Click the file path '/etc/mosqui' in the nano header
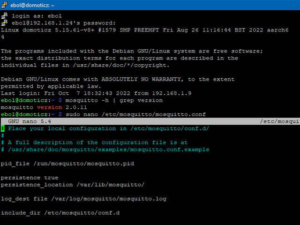Viewport: 300px width, 225px height. tap(280, 121)
